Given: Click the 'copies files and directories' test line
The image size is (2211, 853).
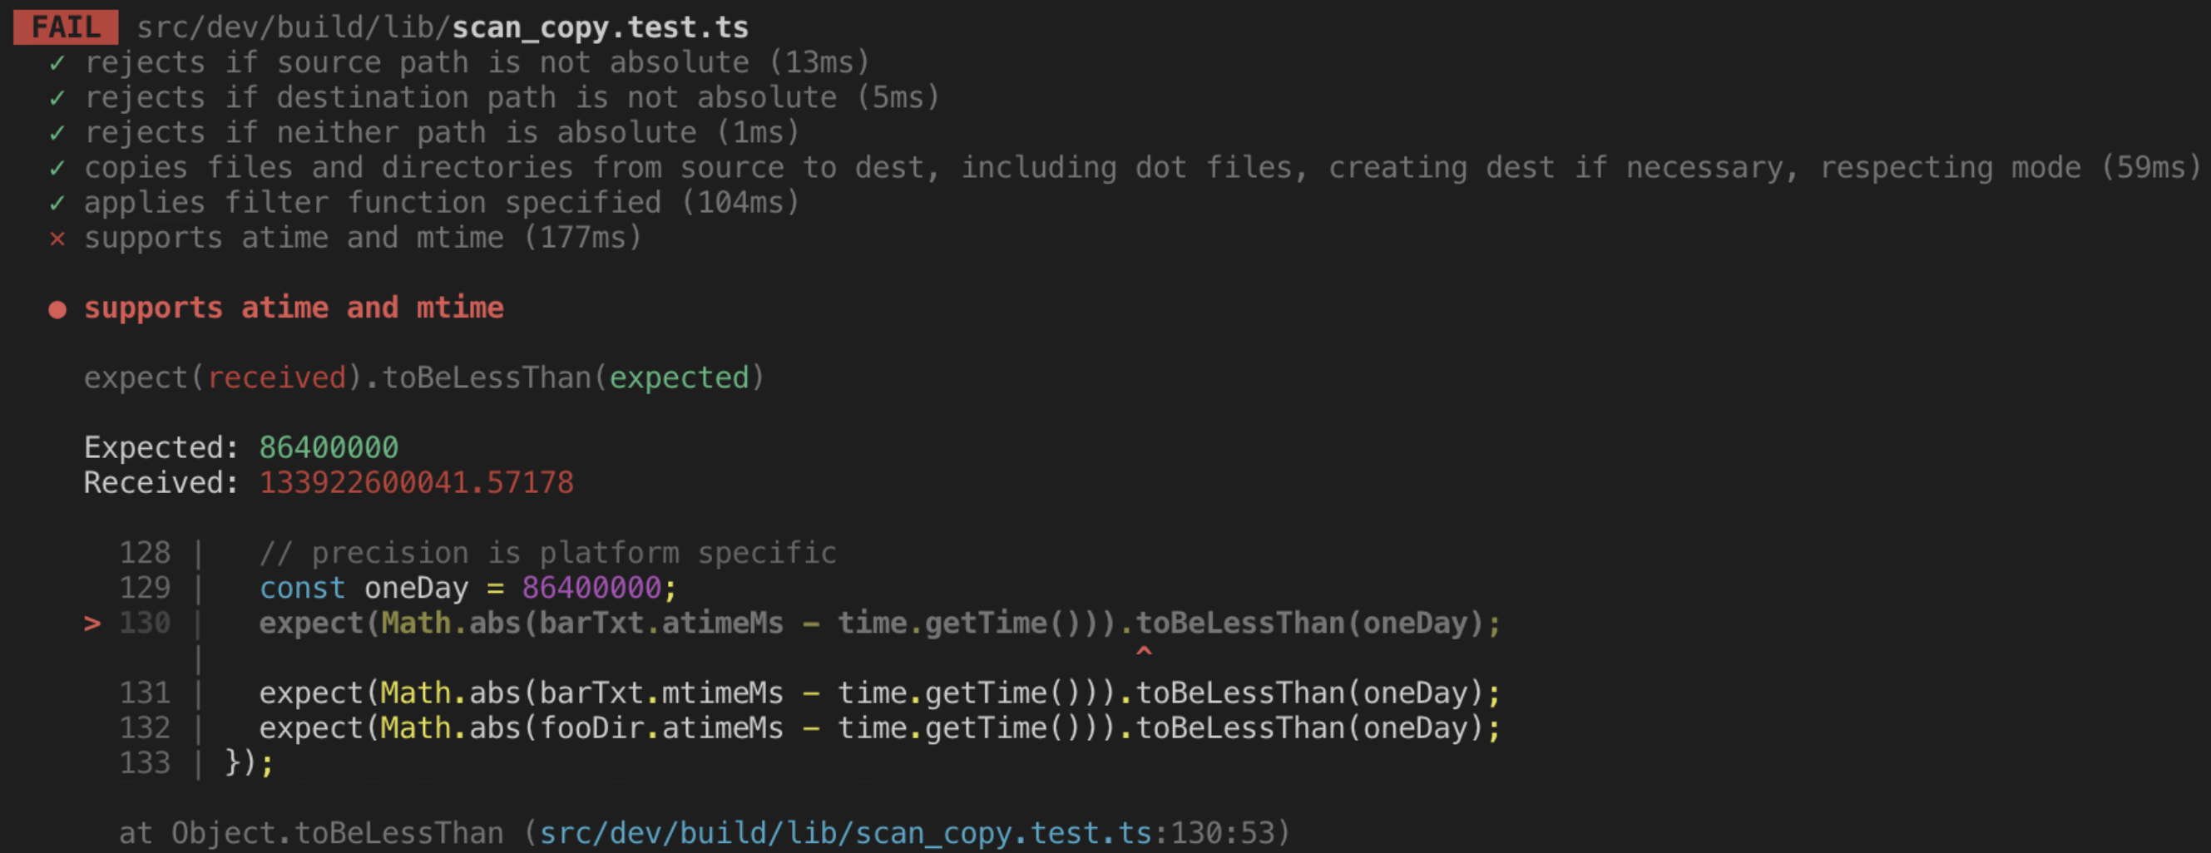Looking at the screenshot, I should (1141, 168).
